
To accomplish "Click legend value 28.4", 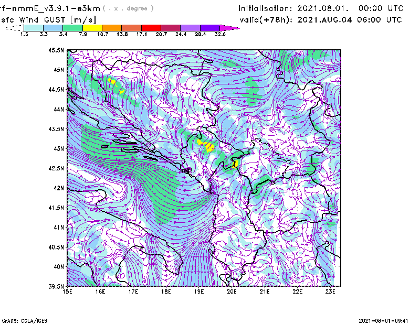I will [201, 34].
